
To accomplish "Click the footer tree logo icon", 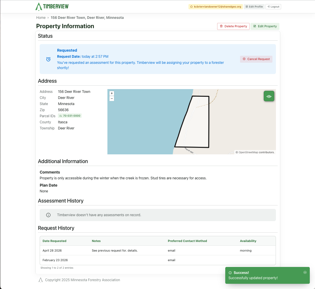I will pyautogui.click(x=41, y=280).
